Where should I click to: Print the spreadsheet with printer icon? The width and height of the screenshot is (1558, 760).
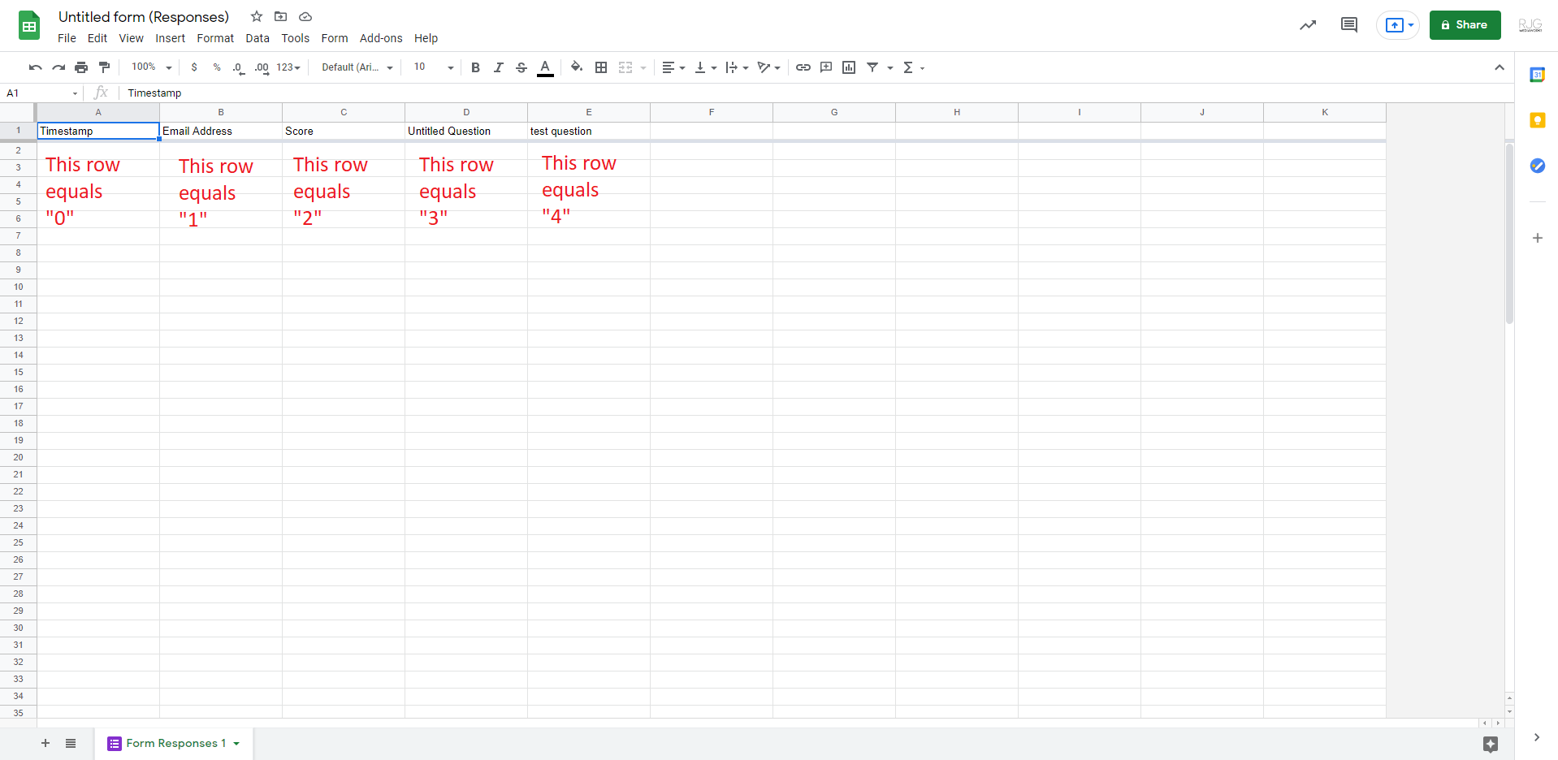tap(81, 67)
